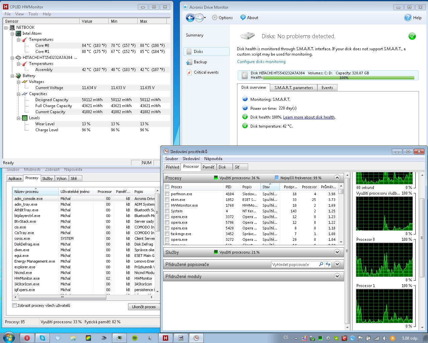
Task: Click the Ukončit proces button
Action: (x=144, y=306)
